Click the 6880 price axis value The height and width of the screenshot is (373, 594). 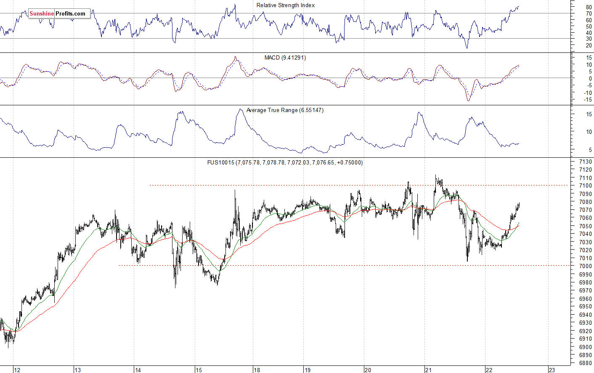[x=586, y=363]
